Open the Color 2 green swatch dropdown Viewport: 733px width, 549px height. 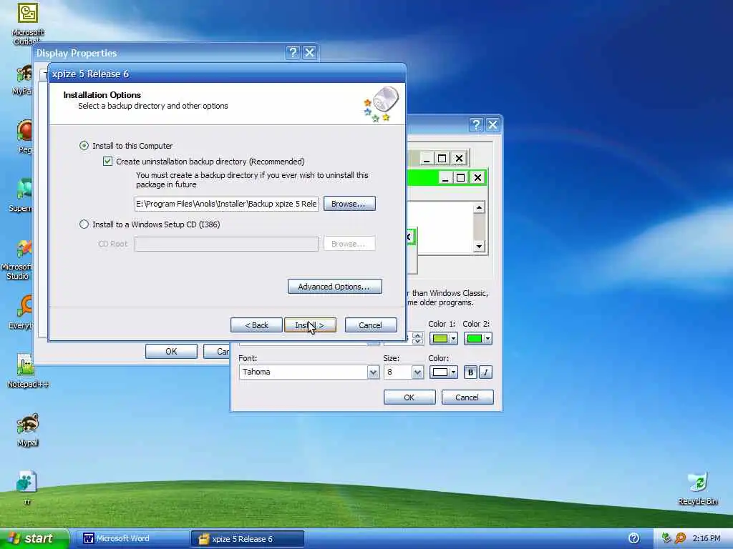pos(477,338)
